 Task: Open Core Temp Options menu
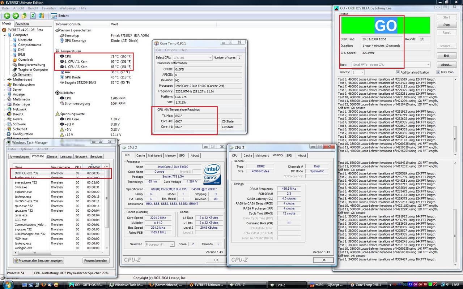coord(171,50)
